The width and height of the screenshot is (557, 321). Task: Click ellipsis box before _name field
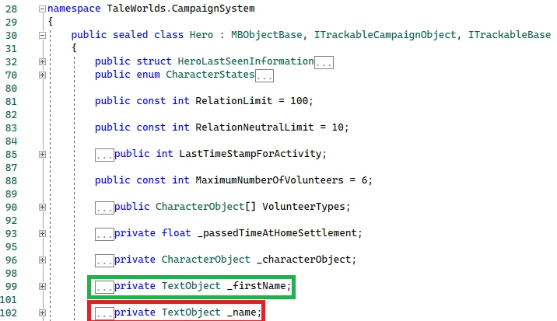pyautogui.click(x=104, y=313)
